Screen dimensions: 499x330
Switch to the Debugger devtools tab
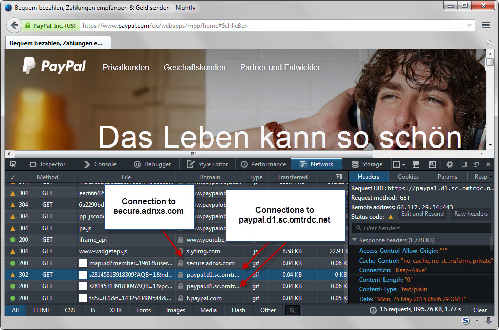click(x=152, y=164)
